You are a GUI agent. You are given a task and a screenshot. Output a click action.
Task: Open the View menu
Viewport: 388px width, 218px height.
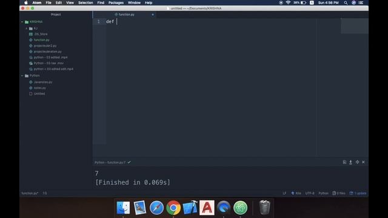(70, 2)
